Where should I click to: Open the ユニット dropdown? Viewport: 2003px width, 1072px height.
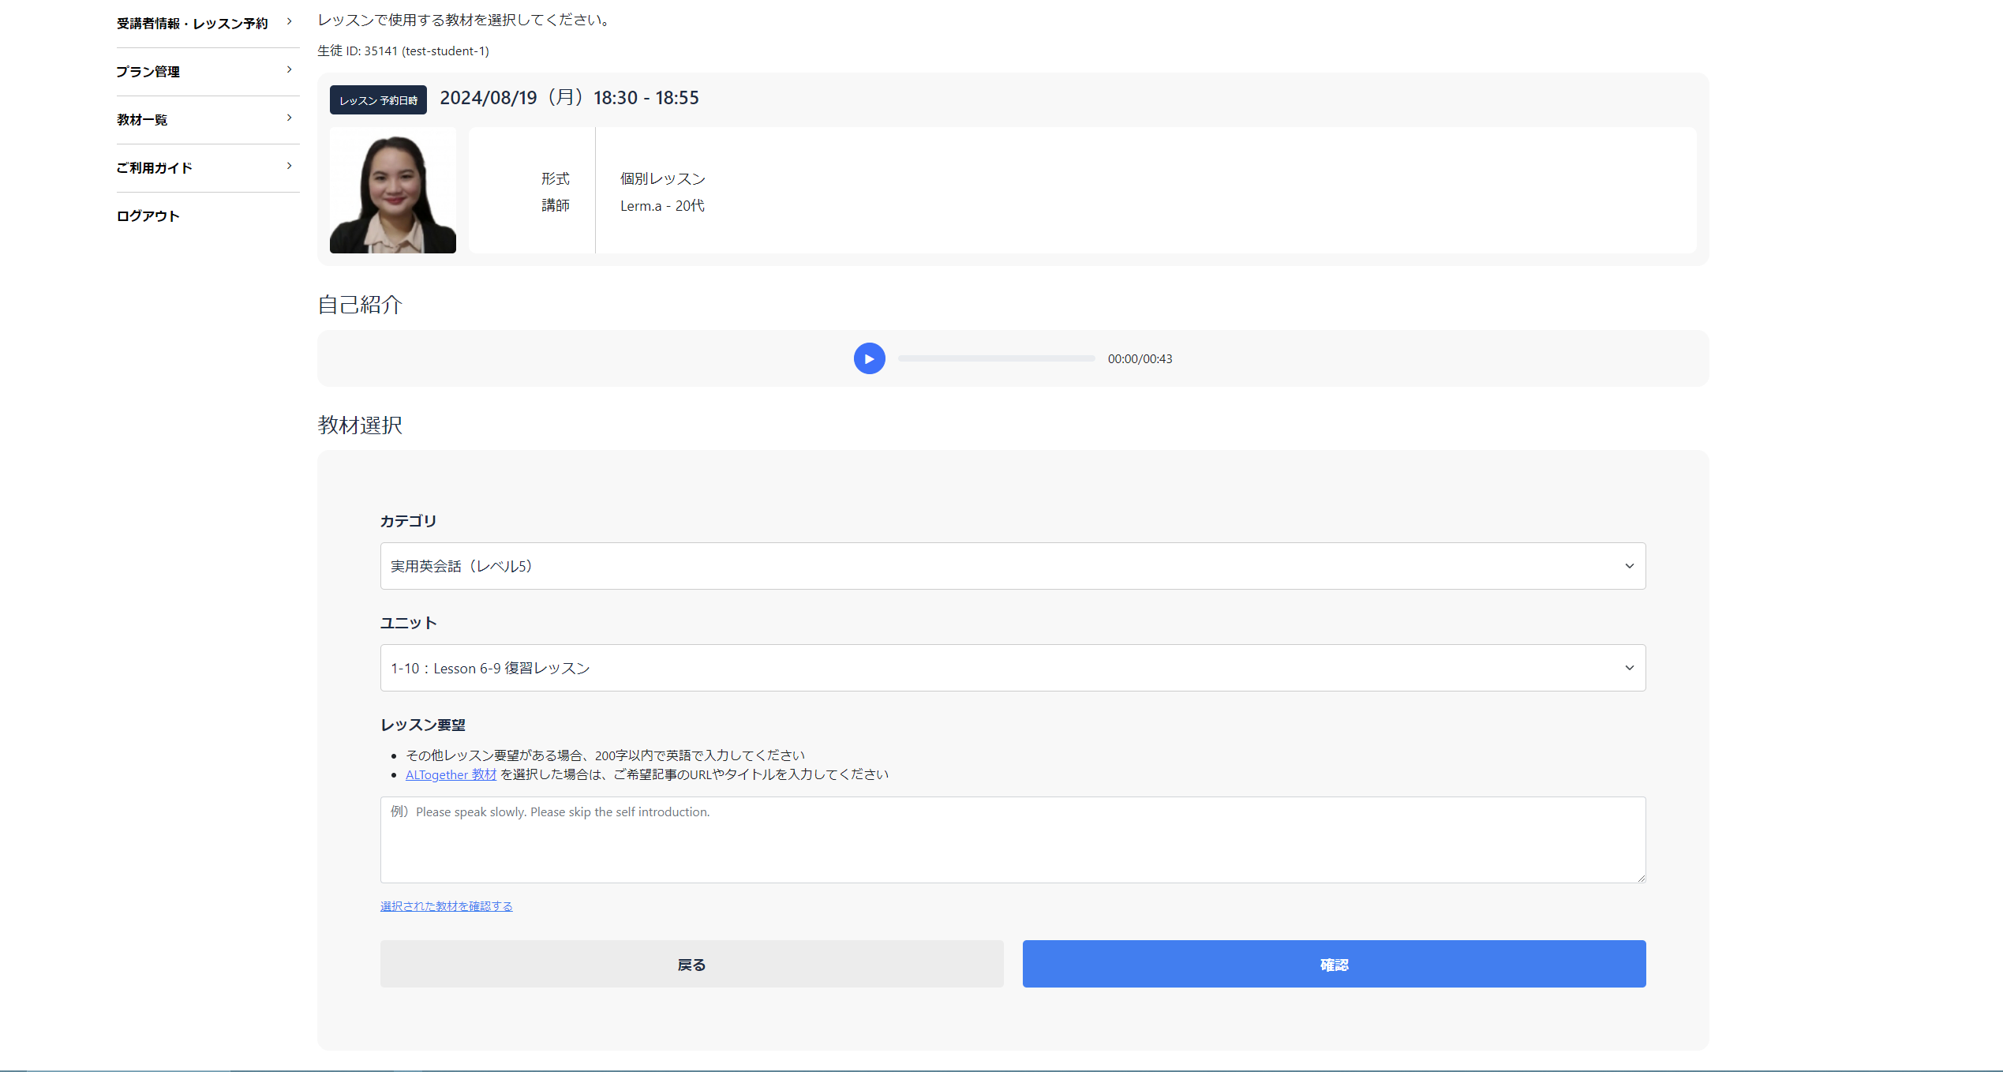(1012, 668)
